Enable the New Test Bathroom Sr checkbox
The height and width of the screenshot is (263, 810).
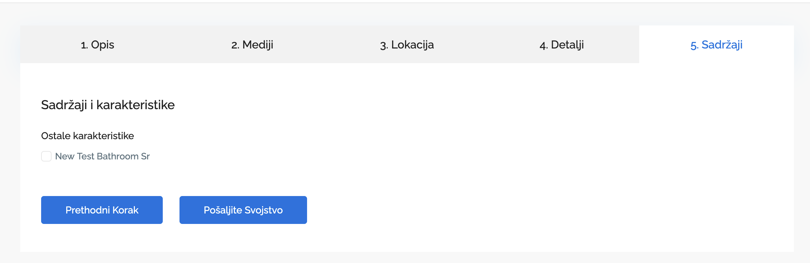[x=46, y=156]
